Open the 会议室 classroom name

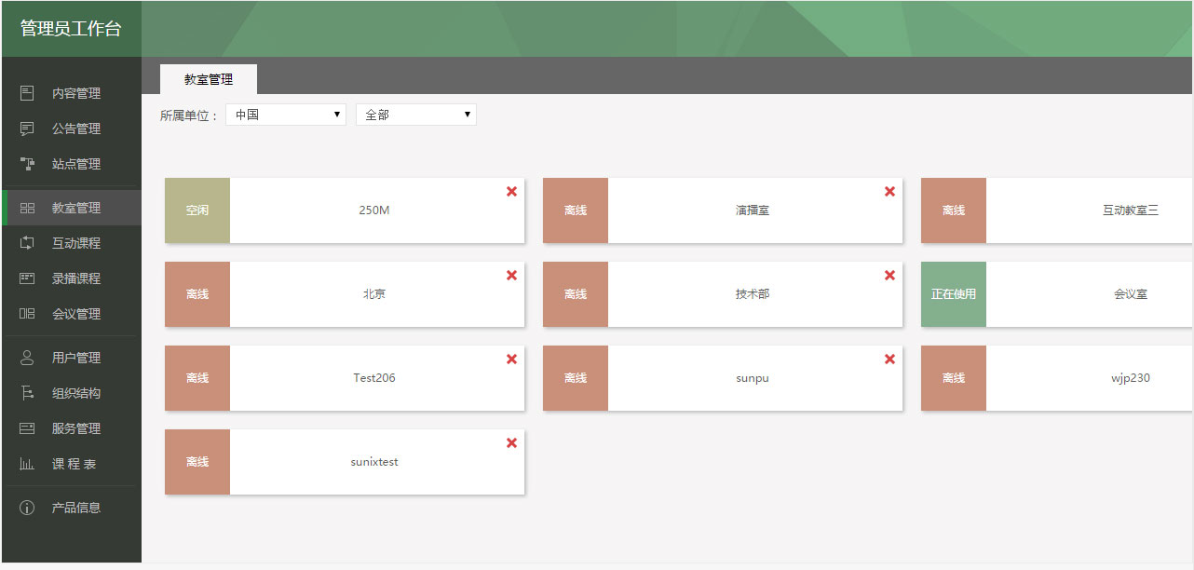1131,294
